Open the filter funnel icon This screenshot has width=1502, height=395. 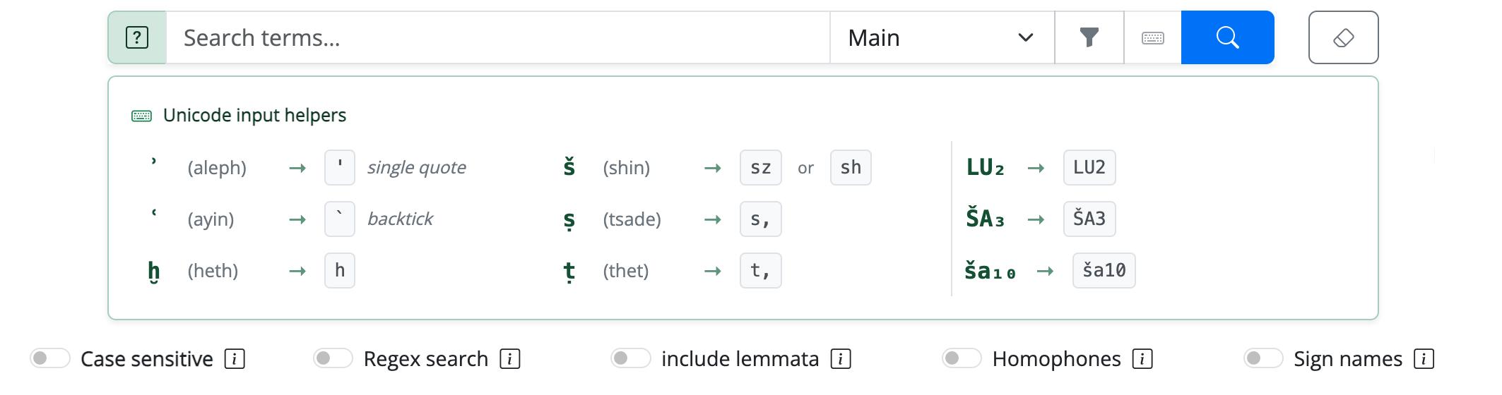(1089, 37)
